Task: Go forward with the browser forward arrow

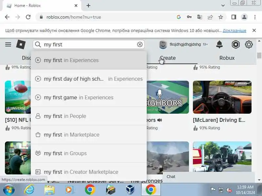Action: 18,17
